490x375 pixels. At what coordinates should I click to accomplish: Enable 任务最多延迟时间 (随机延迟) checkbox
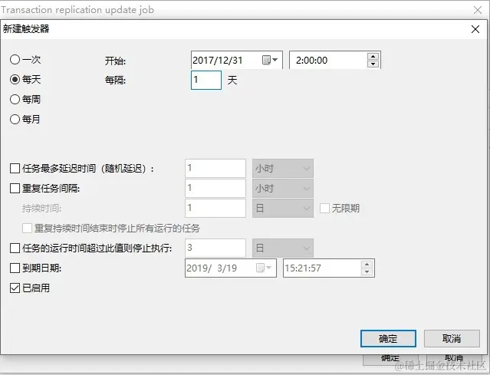point(15,169)
